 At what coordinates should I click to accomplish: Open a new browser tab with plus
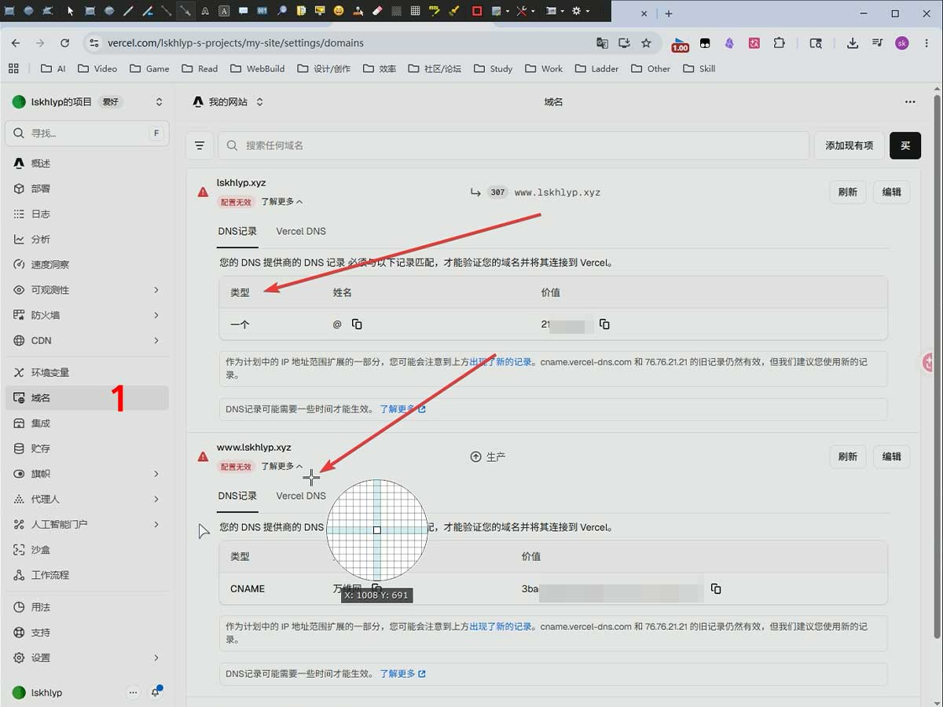coord(669,13)
